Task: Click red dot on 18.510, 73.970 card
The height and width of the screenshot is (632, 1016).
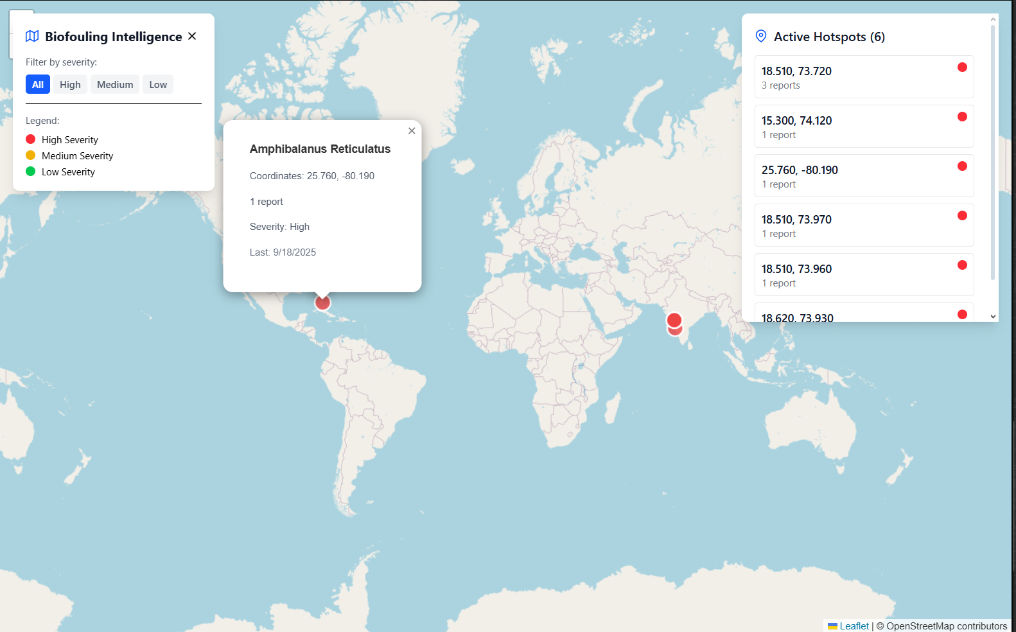Action: (962, 216)
